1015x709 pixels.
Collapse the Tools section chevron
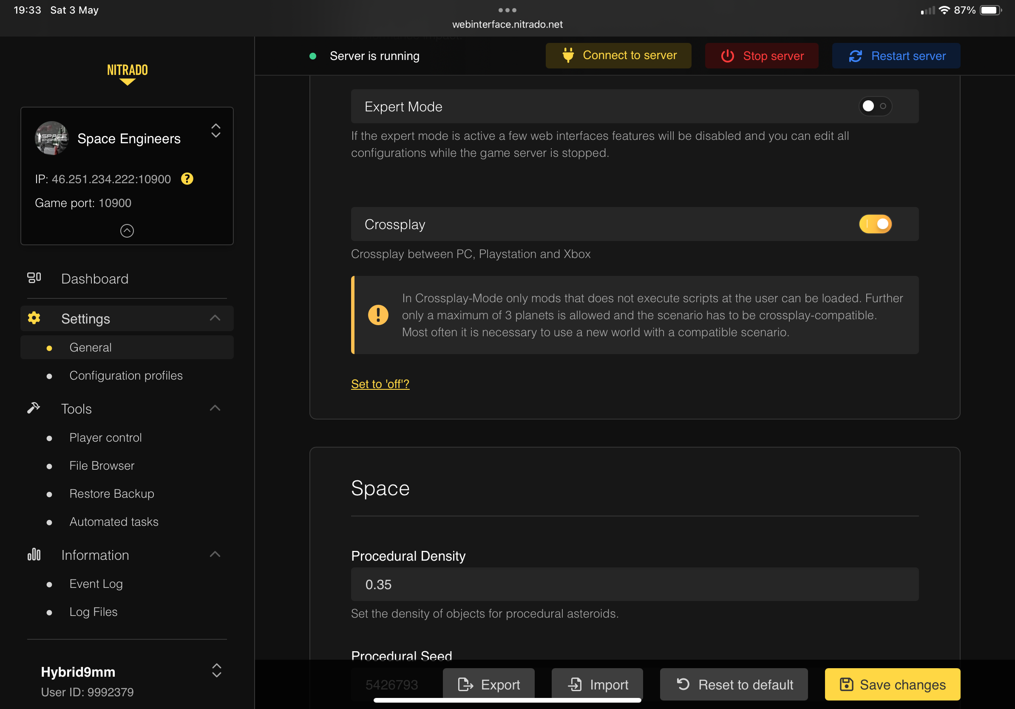(215, 408)
